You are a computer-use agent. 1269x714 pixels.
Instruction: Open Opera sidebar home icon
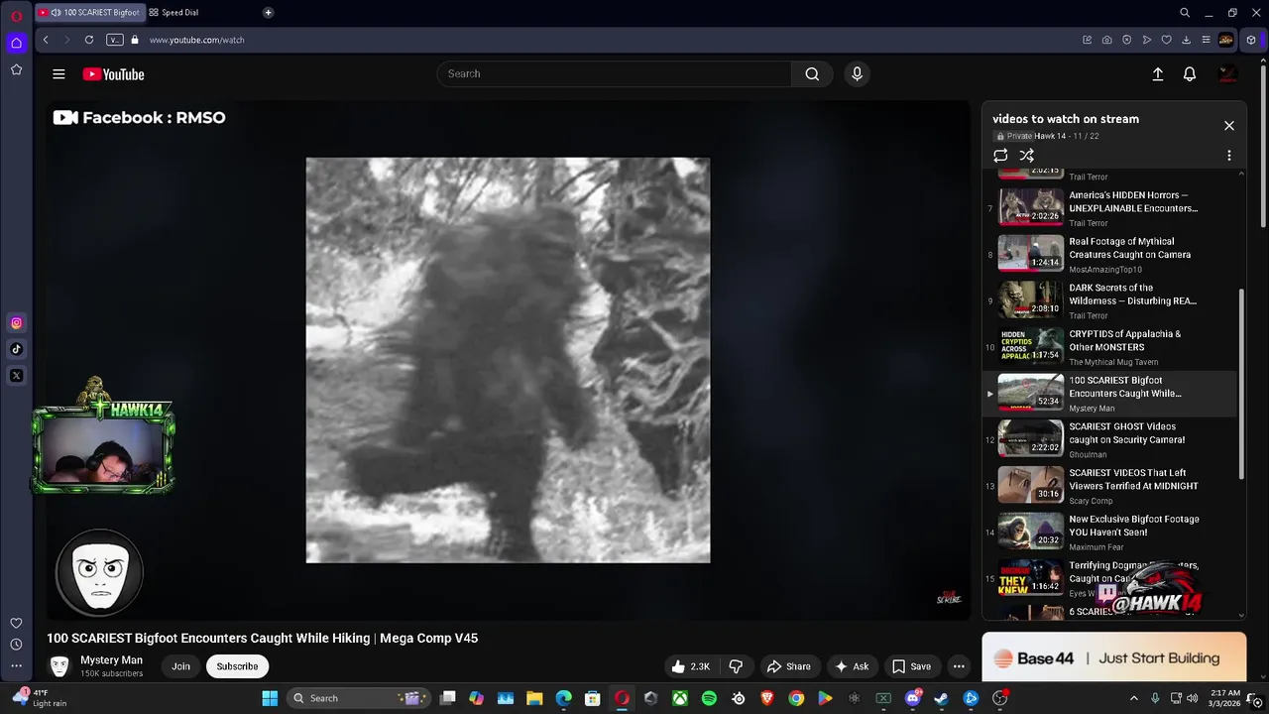click(x=17, y=43)
